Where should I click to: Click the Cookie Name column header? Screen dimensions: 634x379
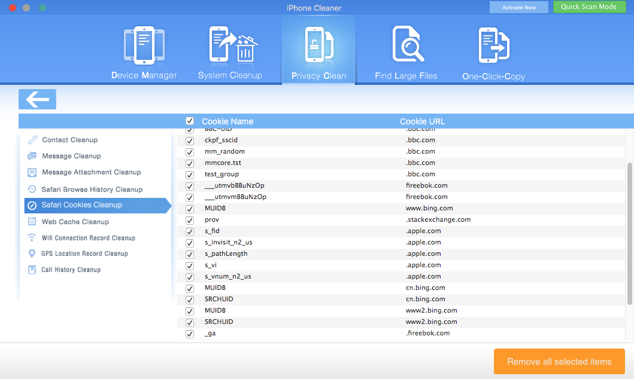pos(227,121)
